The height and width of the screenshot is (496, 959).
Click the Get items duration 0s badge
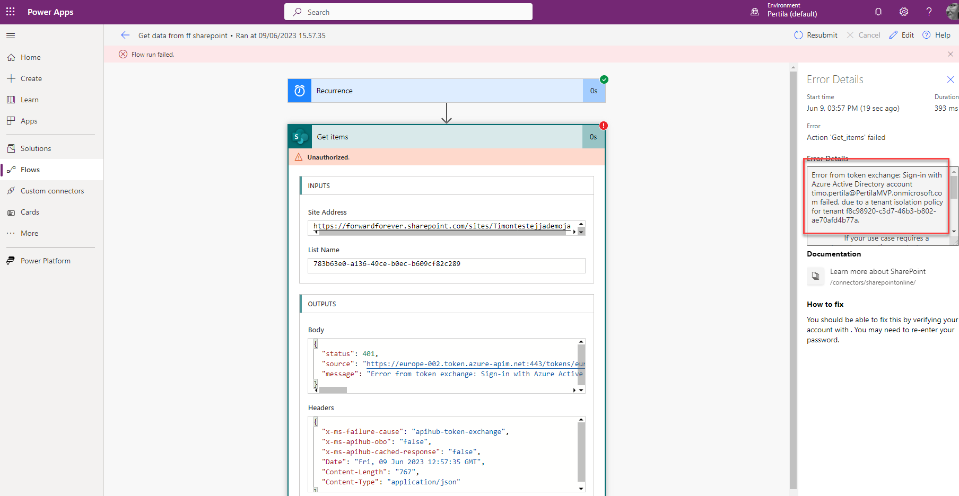(593, 137)
